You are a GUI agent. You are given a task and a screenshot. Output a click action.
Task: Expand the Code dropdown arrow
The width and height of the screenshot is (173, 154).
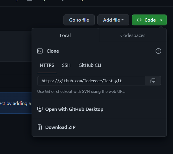point(161,20)
